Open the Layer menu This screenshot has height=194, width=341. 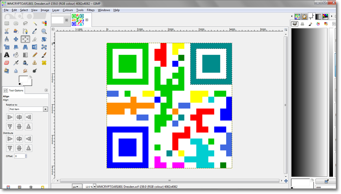56,10
